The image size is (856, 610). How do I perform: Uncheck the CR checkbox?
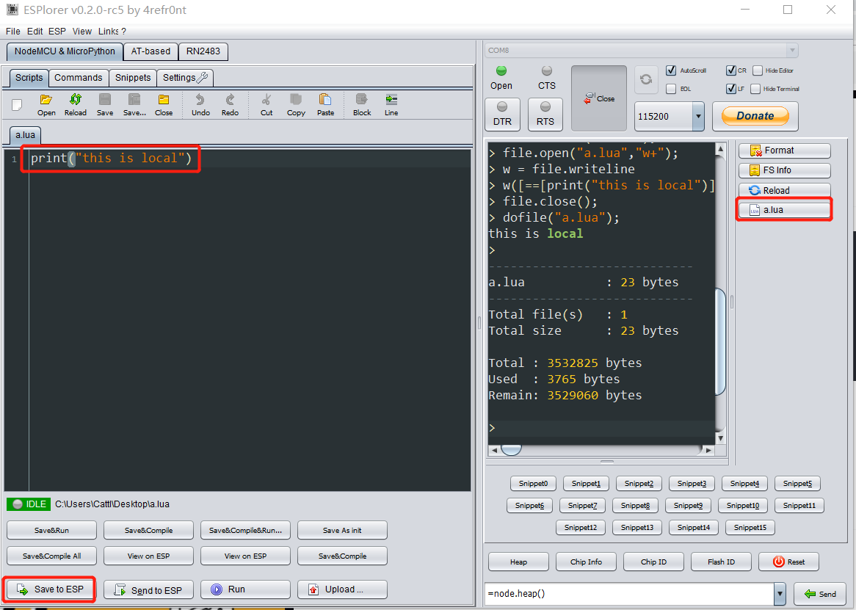tap(730, 70)
